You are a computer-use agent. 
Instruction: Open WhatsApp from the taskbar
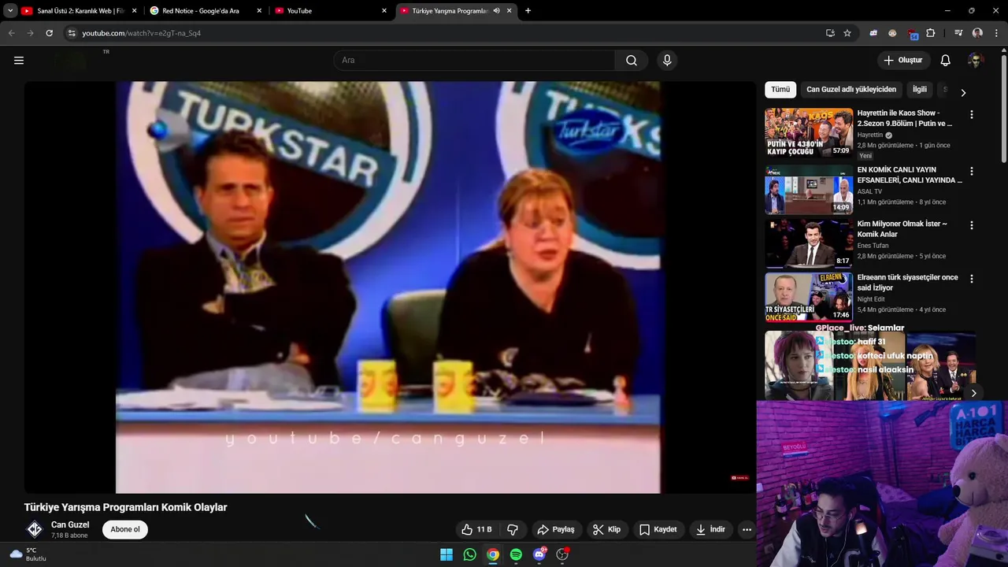(470, 554)
